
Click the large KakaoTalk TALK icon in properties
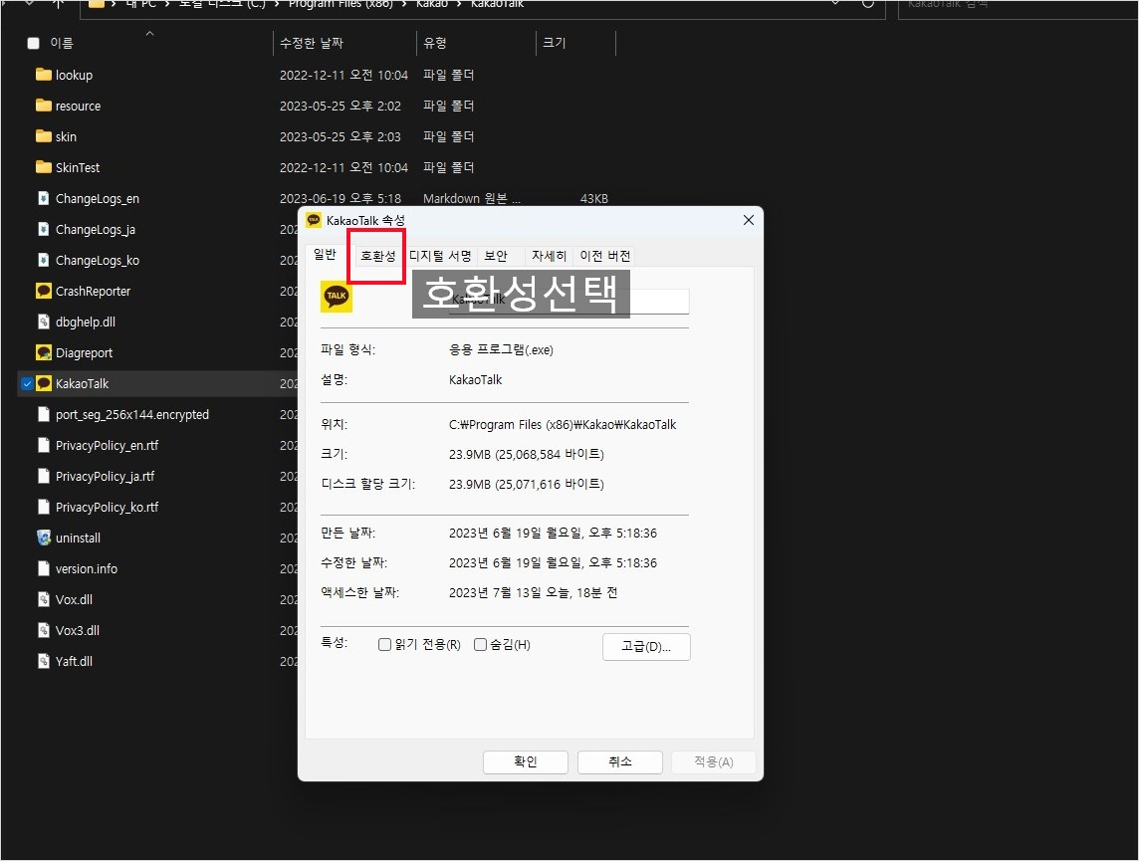coord(337,297)
